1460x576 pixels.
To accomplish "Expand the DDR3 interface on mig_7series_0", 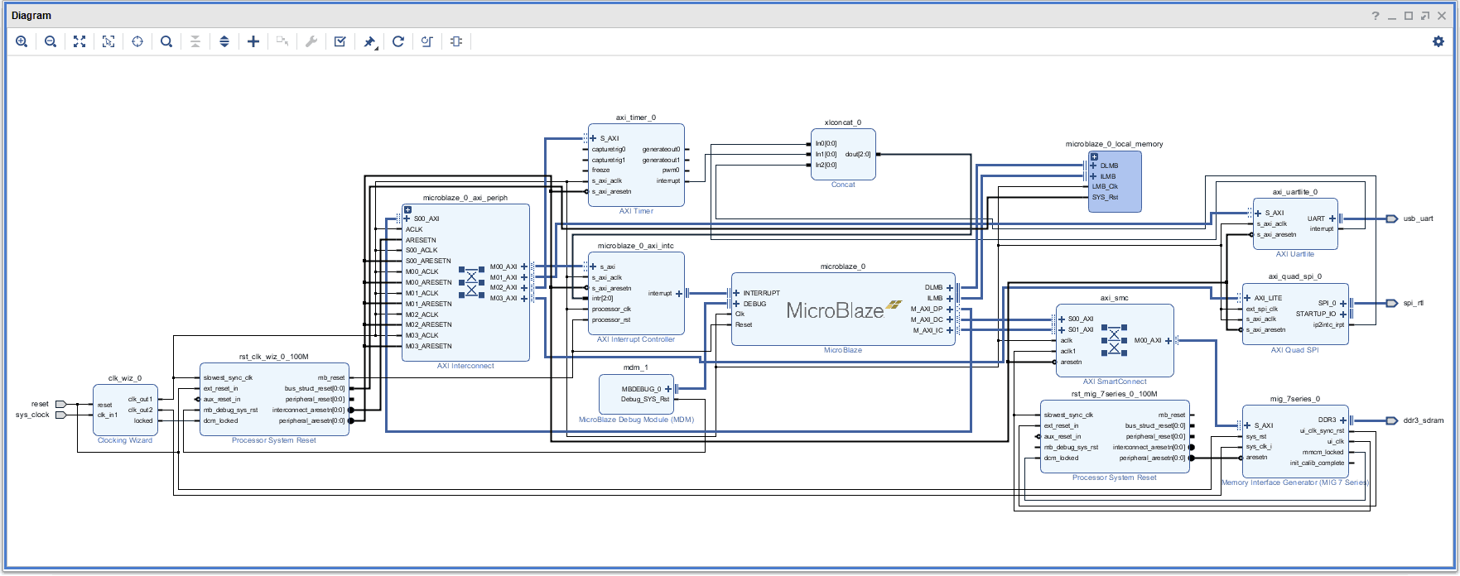I will click(1343, 420).
